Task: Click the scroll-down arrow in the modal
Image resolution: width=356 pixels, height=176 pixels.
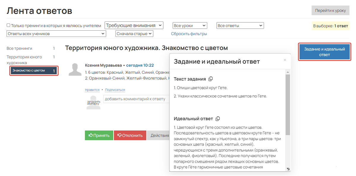Action: pyautogui.click(x=287, y=168)
